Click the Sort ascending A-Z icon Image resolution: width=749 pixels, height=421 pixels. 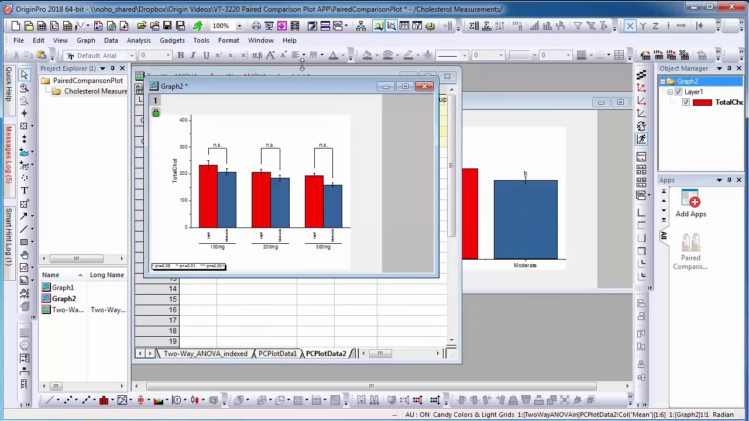coord(500,26)
